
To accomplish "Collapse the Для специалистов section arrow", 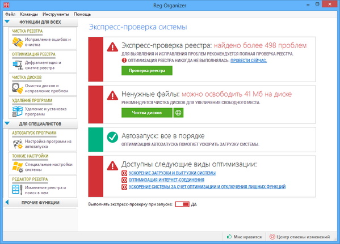I will (x=7, y=123).
